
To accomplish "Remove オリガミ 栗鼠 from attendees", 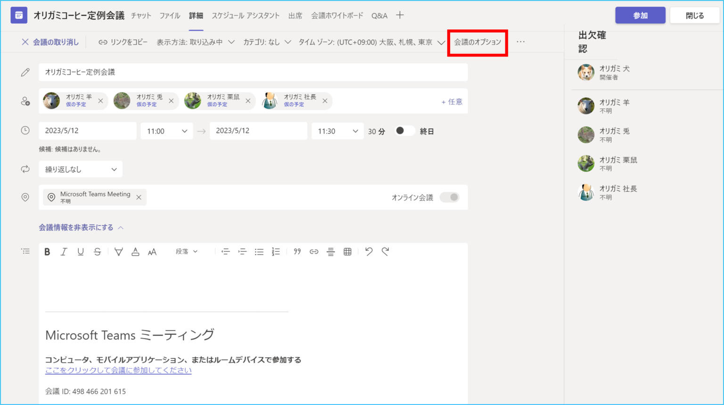I will 248,101.
